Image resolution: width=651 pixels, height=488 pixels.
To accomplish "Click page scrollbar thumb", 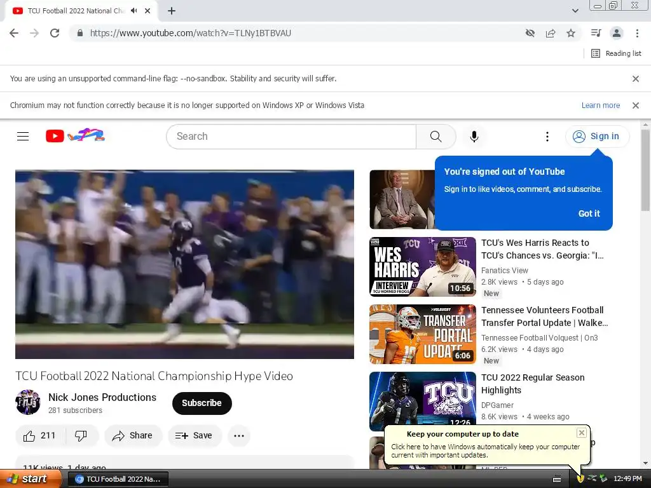I will tap(645, 170).
